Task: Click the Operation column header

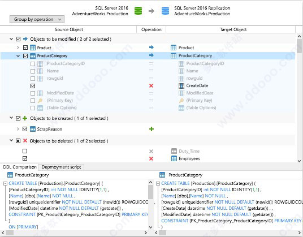Action: [x=151, y=29]
